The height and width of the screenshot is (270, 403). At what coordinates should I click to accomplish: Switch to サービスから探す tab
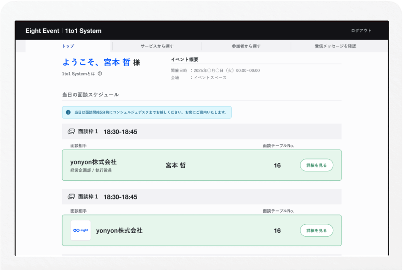coord(157,46)
